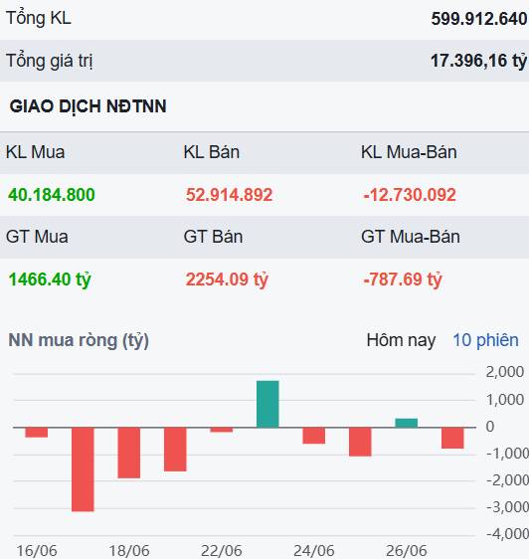Screen dimensions: 529x559
Task: Select Tổng KL value 599.912.640
Action: point(478,19)
